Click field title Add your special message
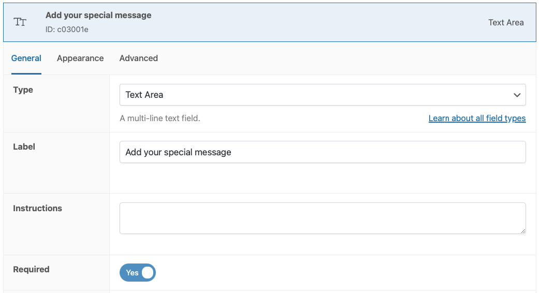The image size is (541, 293). click(98, 15)
